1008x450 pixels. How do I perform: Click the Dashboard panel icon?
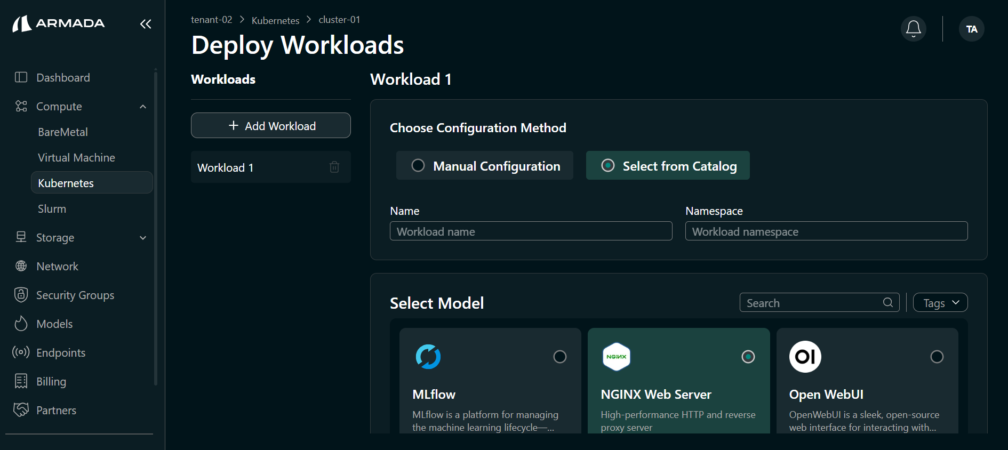(x=21, y=77)
